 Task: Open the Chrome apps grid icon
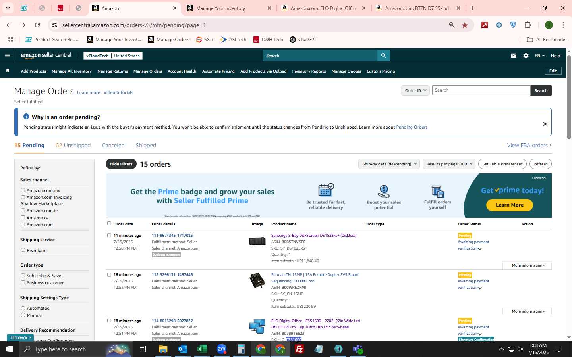pyautogui.click(x=10, y=40)
